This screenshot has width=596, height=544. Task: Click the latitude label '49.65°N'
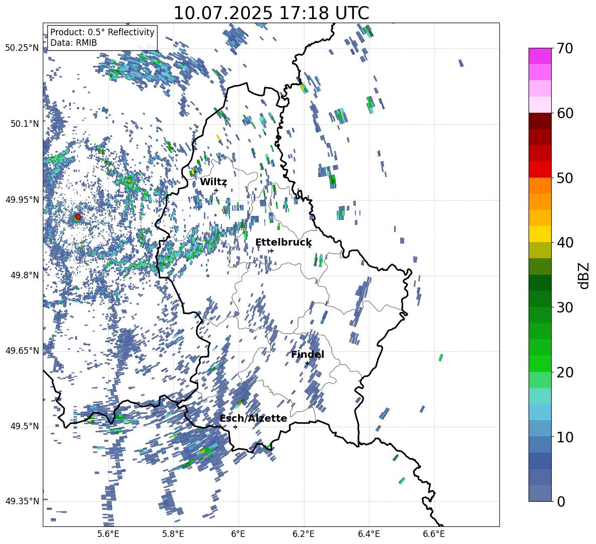tap(22, 350)
